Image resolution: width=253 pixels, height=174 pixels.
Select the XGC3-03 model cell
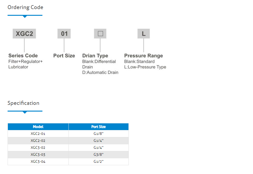38,155
